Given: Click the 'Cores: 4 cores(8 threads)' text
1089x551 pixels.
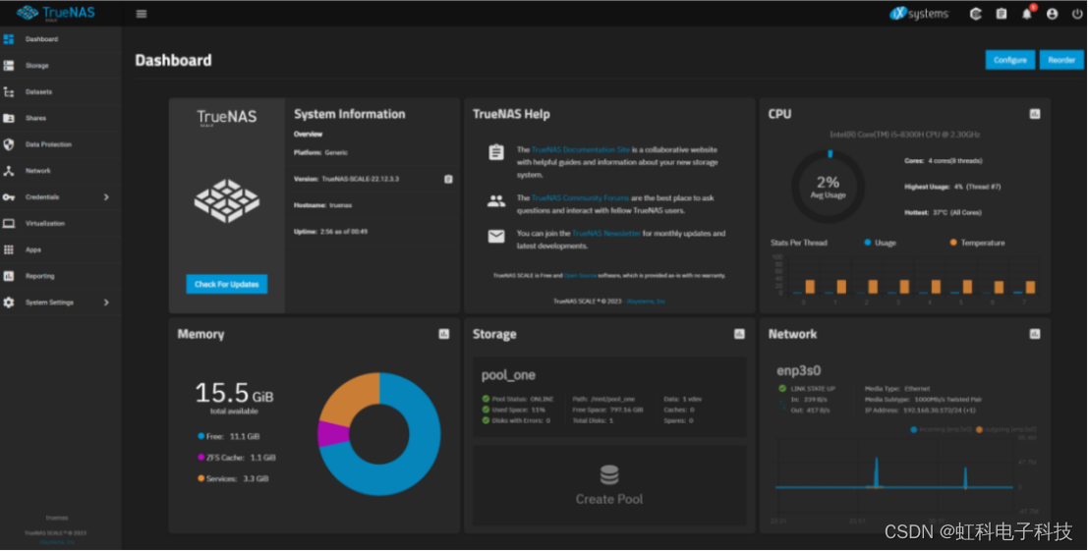Looking at the screenshot, I should pyautogui.click(x=944, y=161).
